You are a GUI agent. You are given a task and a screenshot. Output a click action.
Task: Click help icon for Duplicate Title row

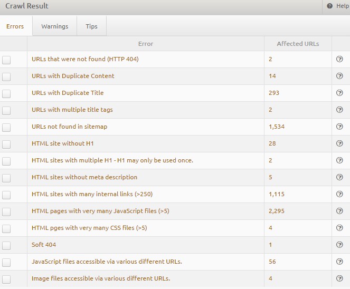click(339, 93)
